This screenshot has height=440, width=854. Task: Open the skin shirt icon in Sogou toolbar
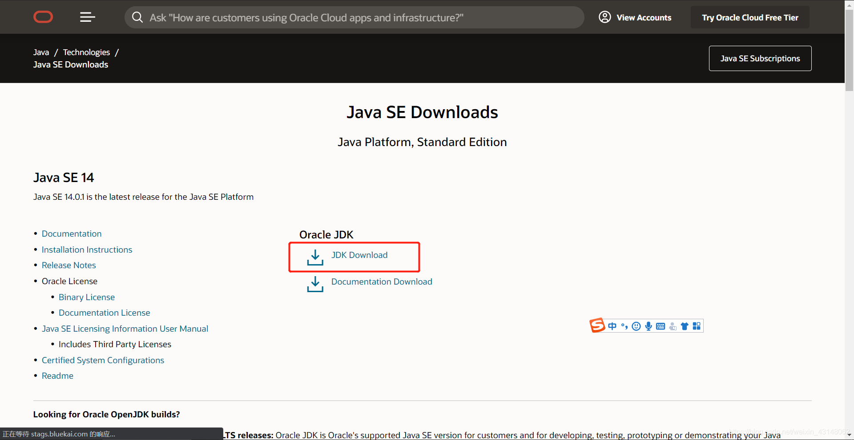(x=685, y=326)
